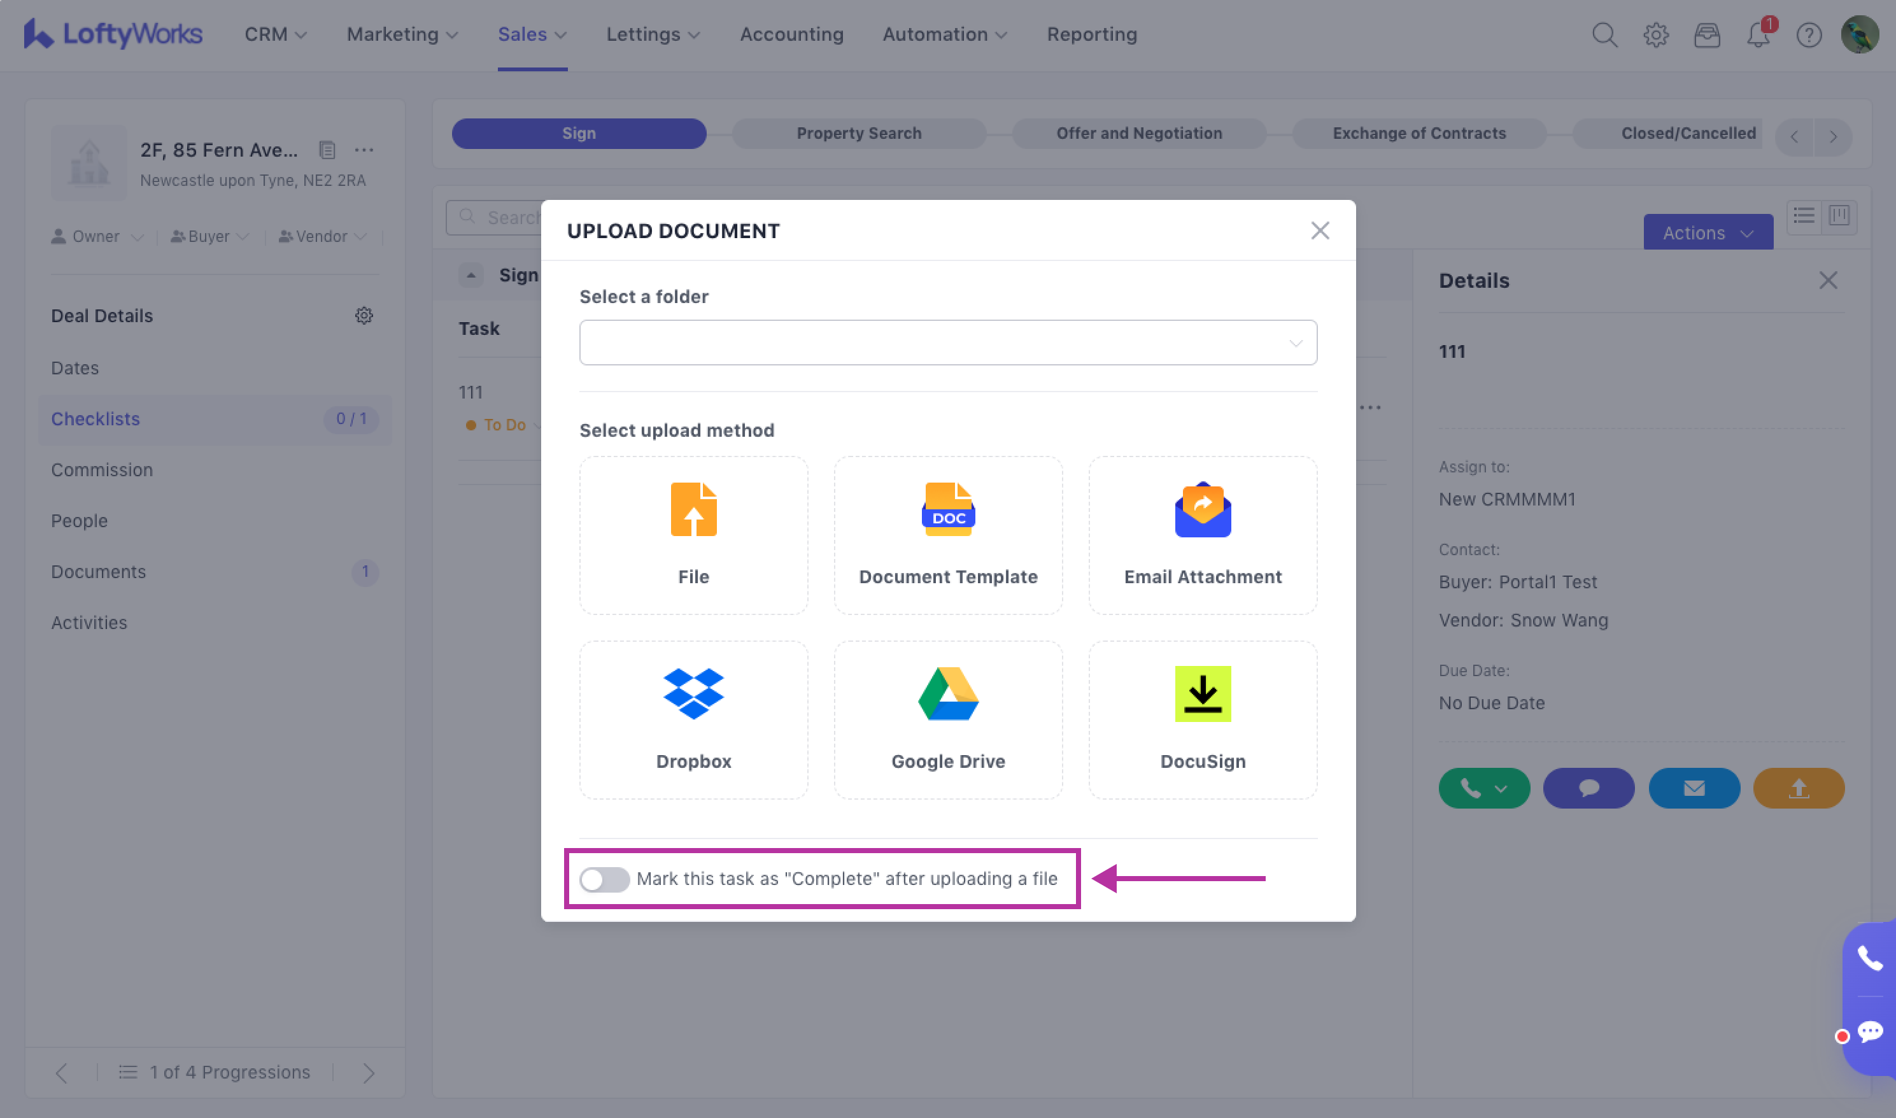Open the Select a folder dropdown
The height and width of the screenshot is (1118, 1896).
pos(947,343)
